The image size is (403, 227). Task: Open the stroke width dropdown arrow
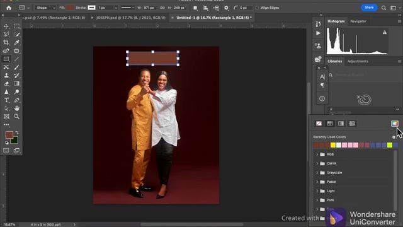coord(116,8)
